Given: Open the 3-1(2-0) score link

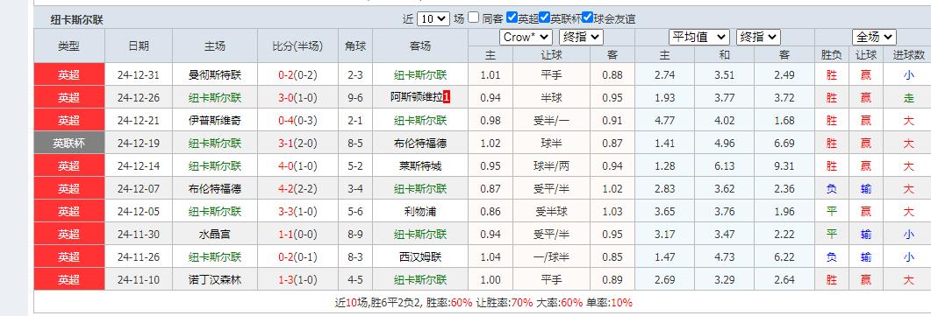Looking at the screenshot, I should 297,144.
